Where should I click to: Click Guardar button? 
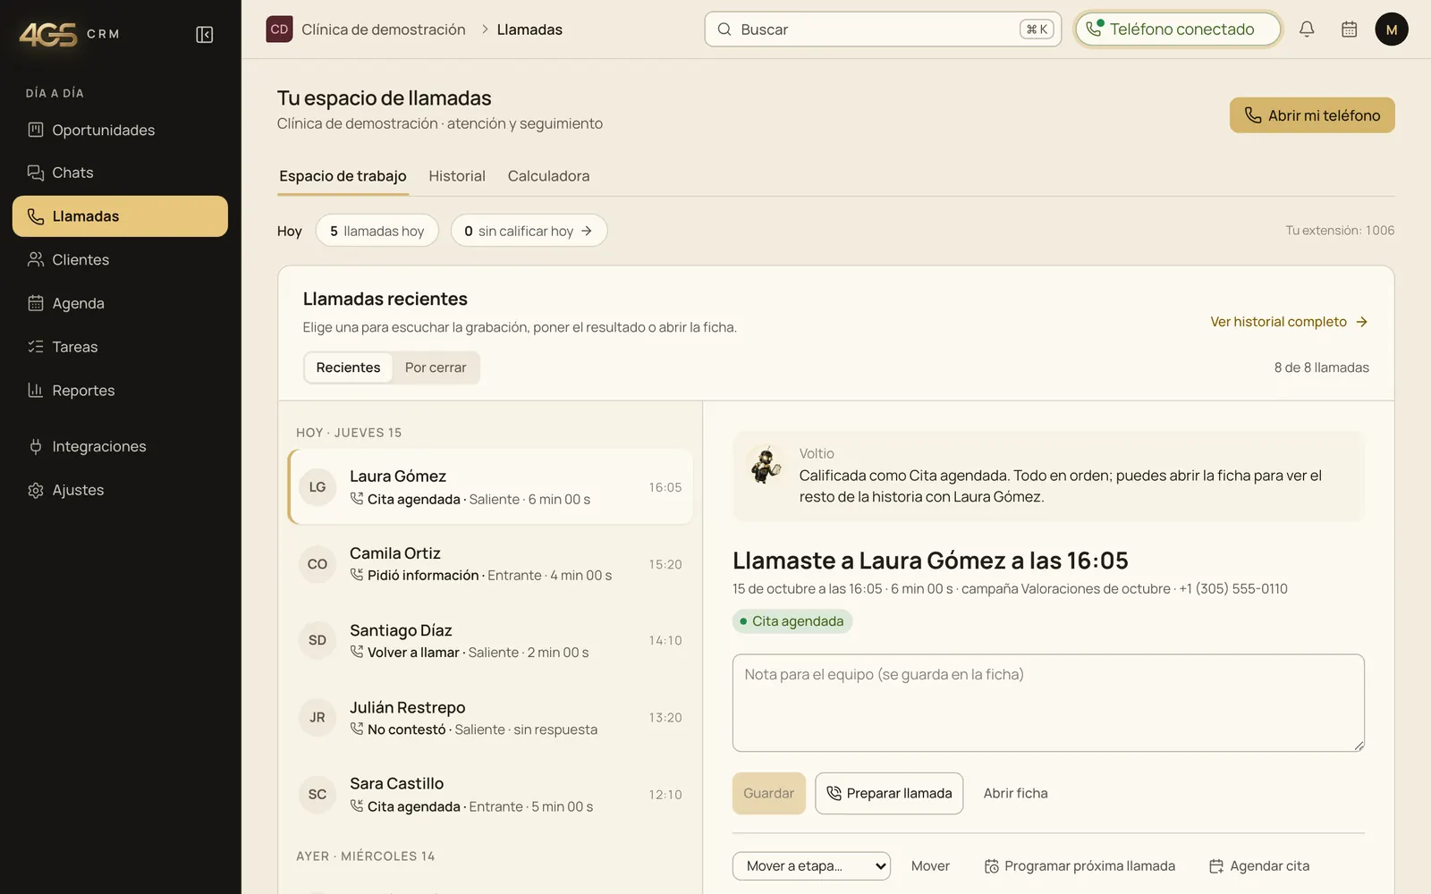click(x=769, y=794)
